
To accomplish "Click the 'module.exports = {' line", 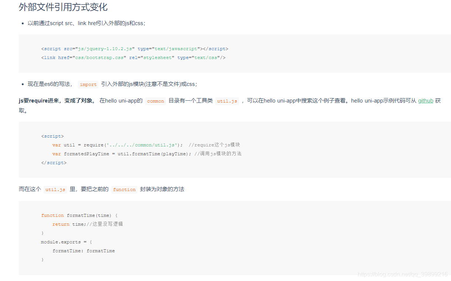I will [66, 242].
